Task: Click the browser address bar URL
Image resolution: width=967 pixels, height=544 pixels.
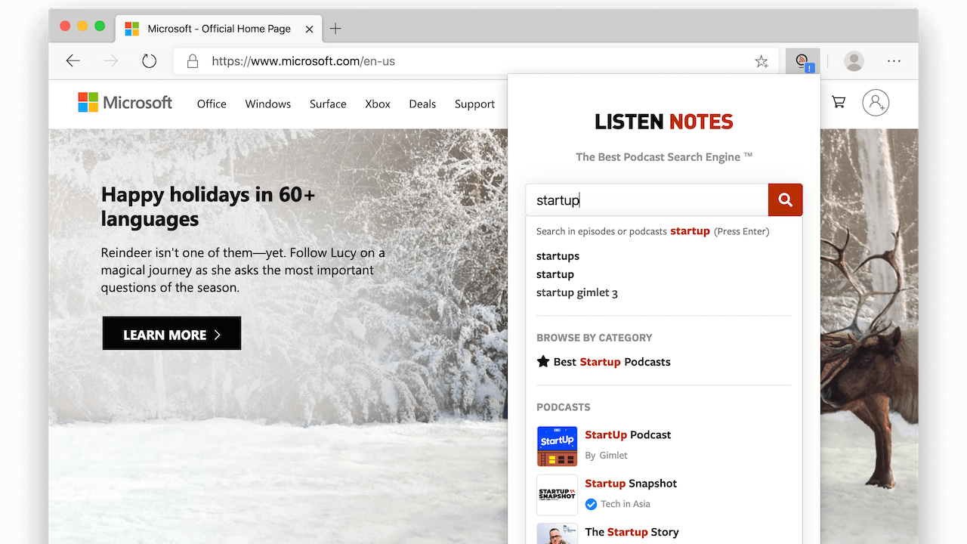Action: click(x=303, y=61)
